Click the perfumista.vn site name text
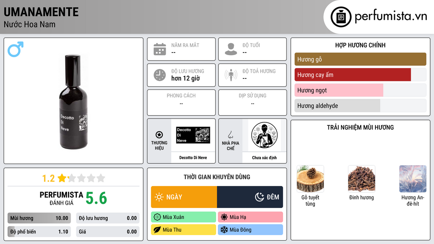Screen dimensions: 434x244 click(x=391, y=16)
